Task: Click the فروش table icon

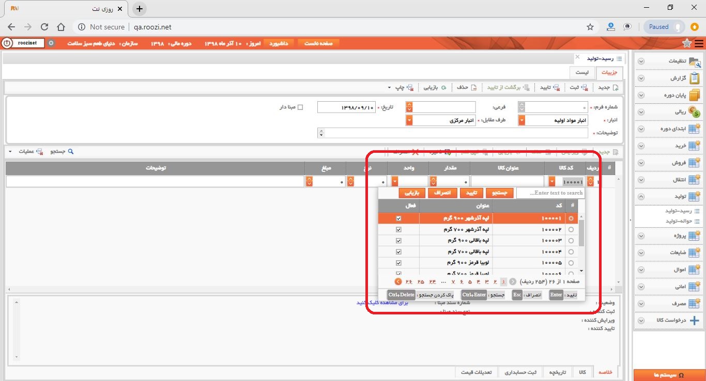Action: click(x=695, y=163)
